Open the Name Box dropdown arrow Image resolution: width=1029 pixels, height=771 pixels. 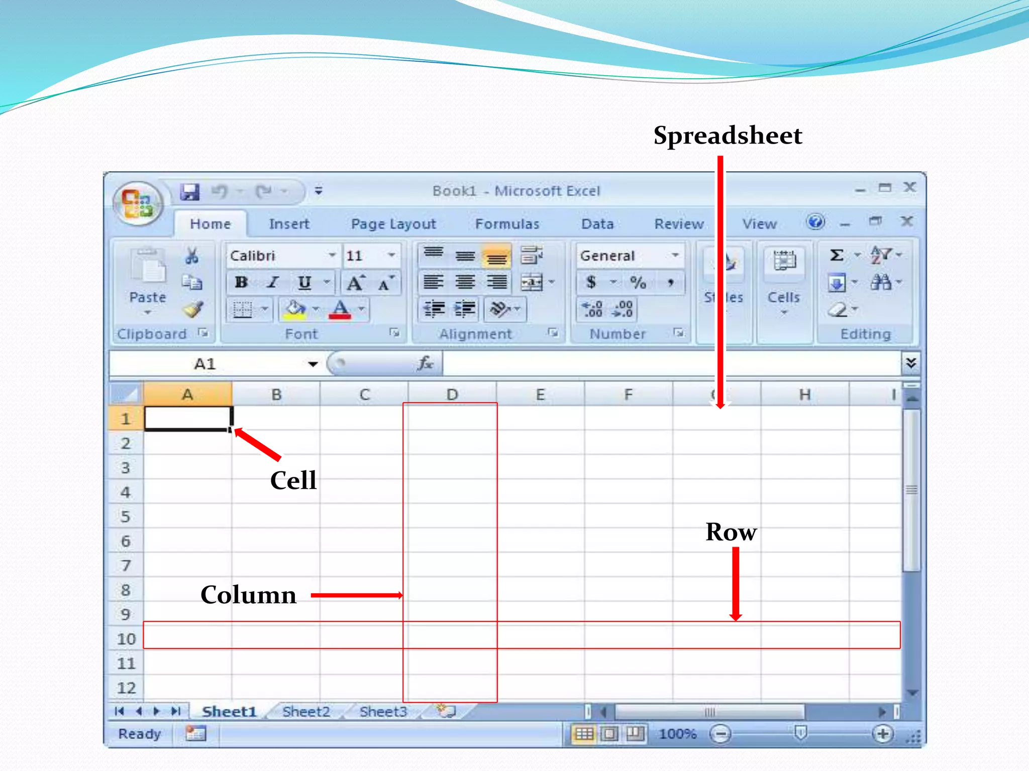(x=313, y=364)
